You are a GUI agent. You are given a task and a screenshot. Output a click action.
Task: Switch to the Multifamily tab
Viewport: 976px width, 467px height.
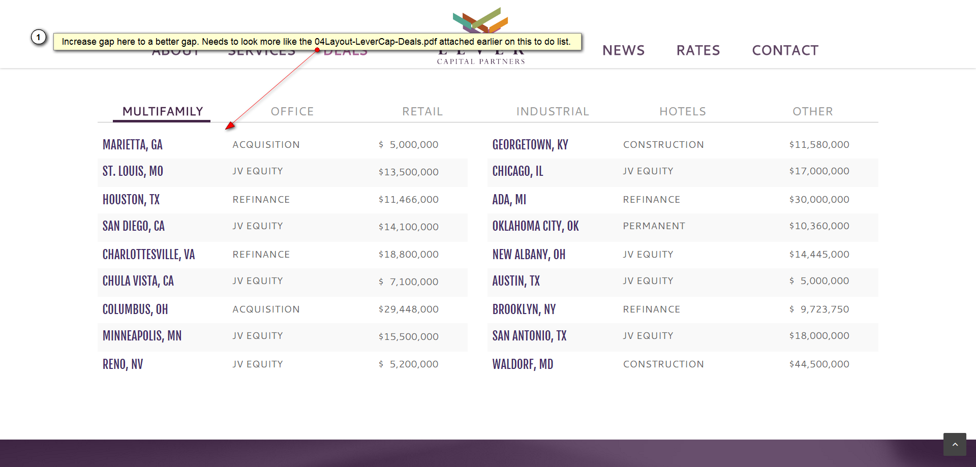[x=163, y=111]
